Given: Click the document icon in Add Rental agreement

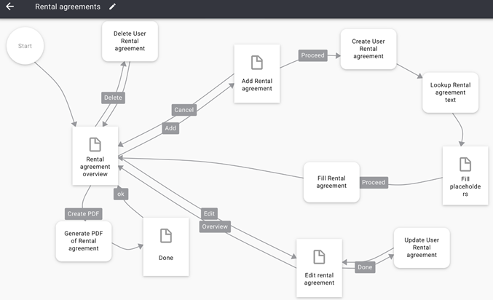Looking at the screenshot, I should coord(257,63).
